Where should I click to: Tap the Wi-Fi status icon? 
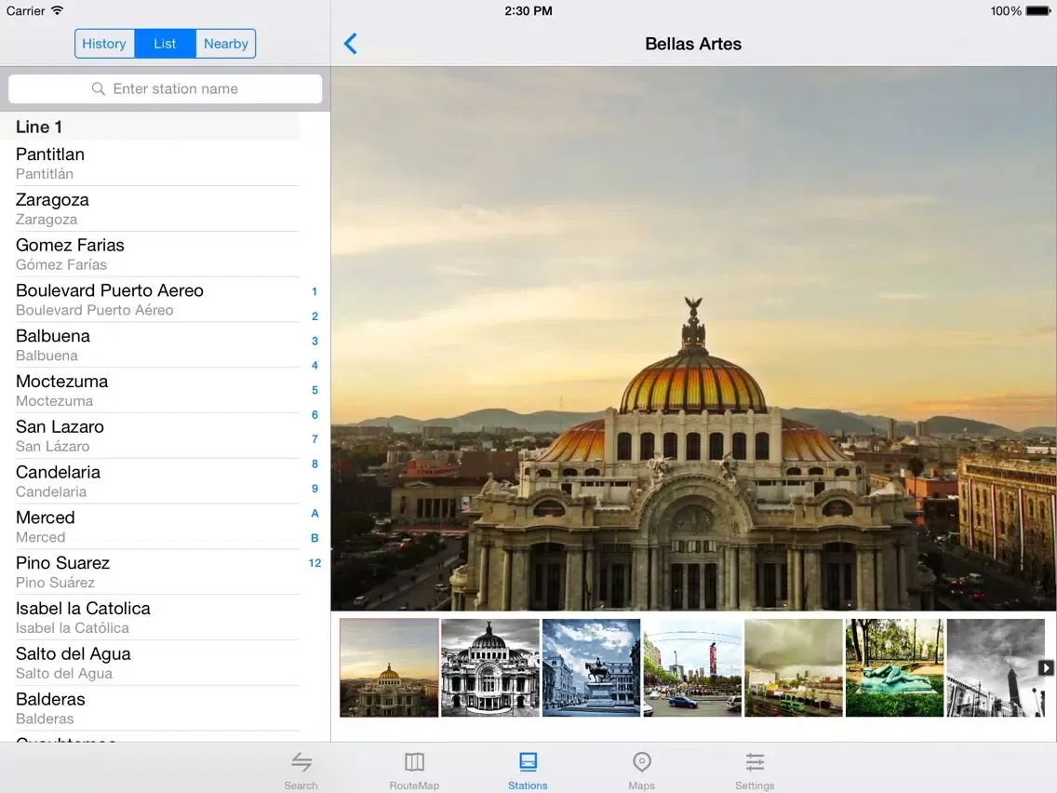pyautogui.click(x=58, y=11)
